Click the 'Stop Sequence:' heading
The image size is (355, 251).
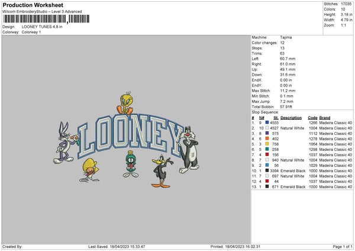[265, 112]
